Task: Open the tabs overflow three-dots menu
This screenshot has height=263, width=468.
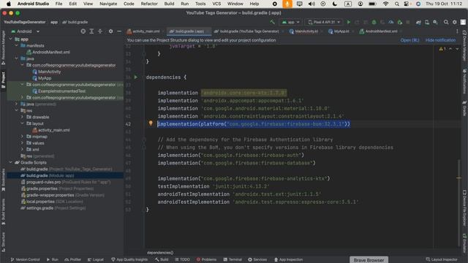Action: click(457, 31)
